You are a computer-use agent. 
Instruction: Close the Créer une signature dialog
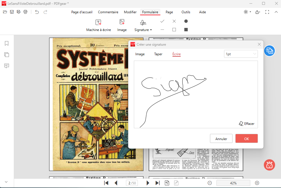coord(259,44)
